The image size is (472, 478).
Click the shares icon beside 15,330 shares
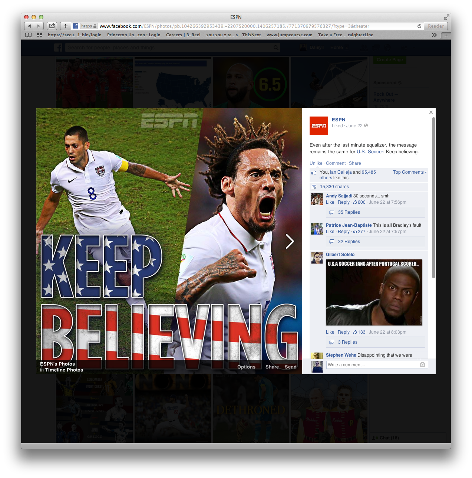tap(314, 187)
